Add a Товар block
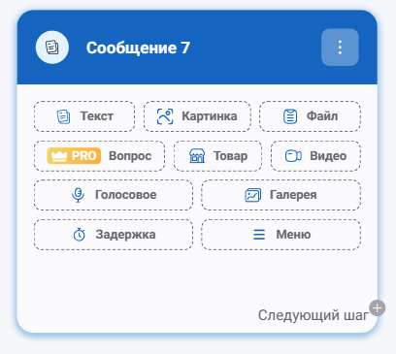Screen dimensions: 396x354 217,156
